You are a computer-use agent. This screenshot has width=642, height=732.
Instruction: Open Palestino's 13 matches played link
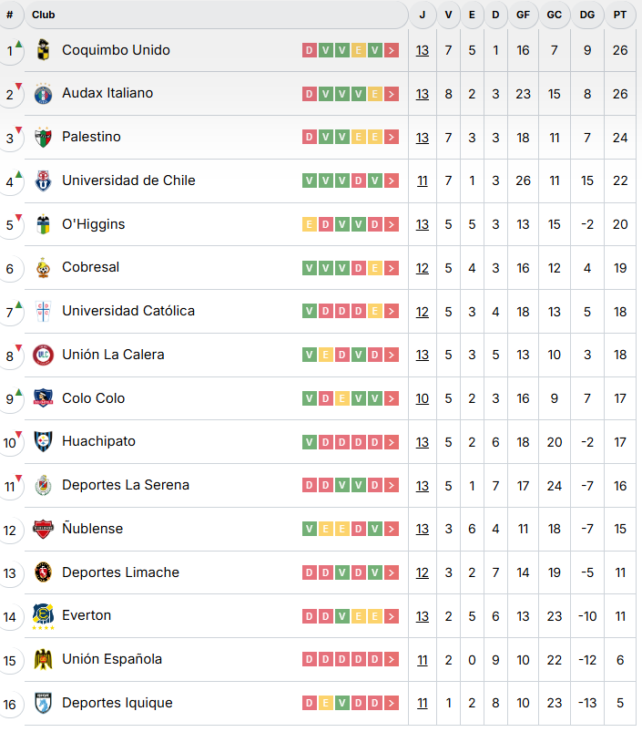click(x=423, y=138)
